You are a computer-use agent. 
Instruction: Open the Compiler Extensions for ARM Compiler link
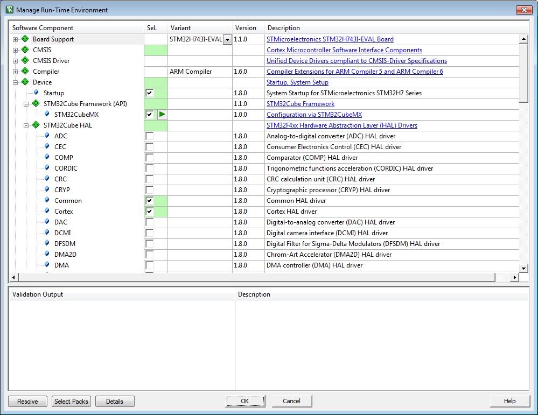tap(355, 72)
